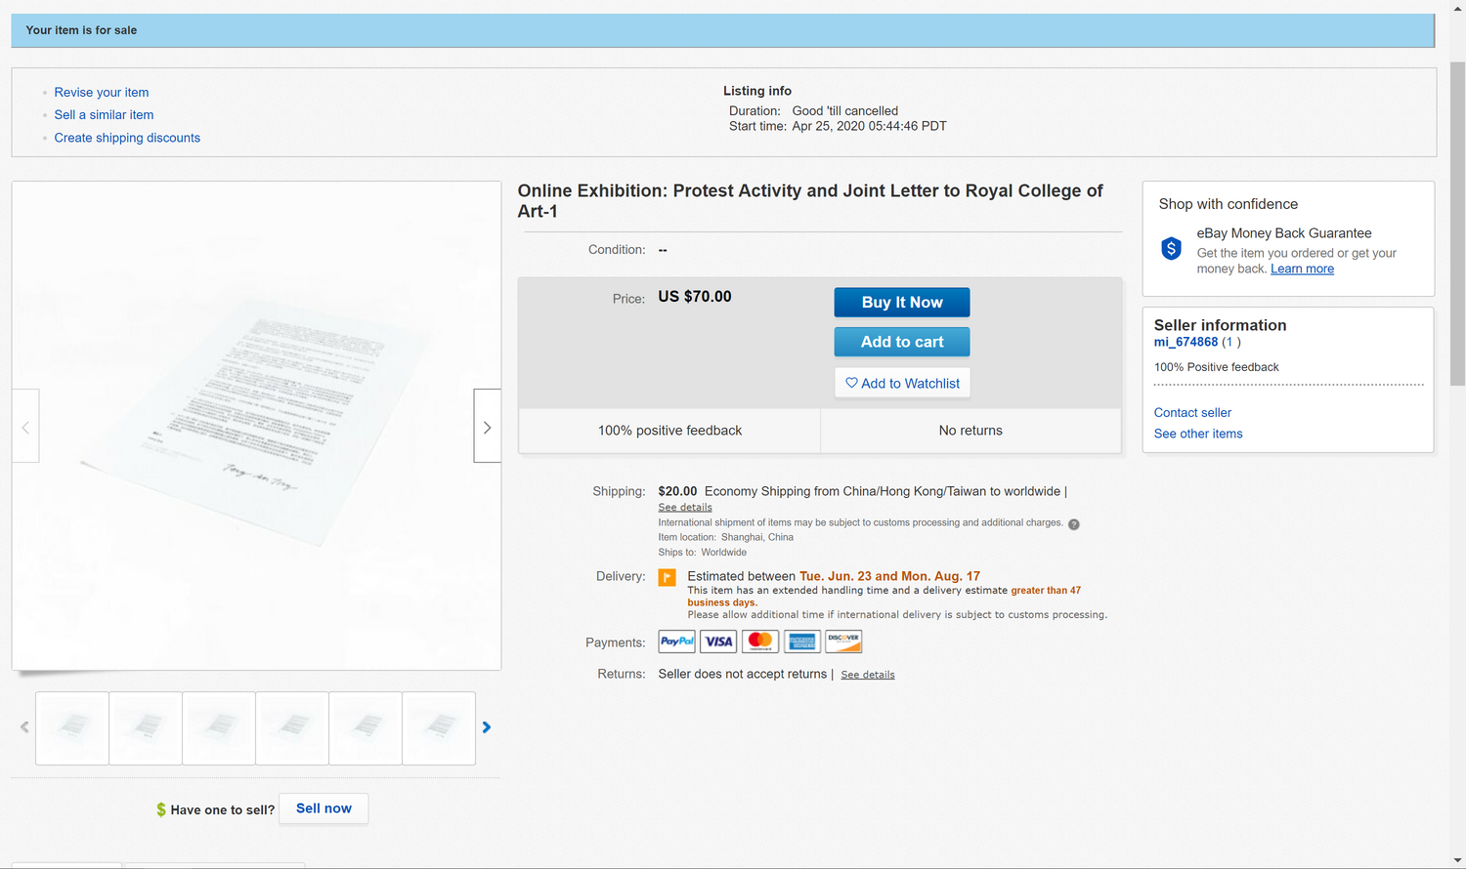Image resolution: width=1466 pixels, height=869 pixels.
Task: Click the '100% Positive feedback' line under the seller name
Action: pos(1217,367)
